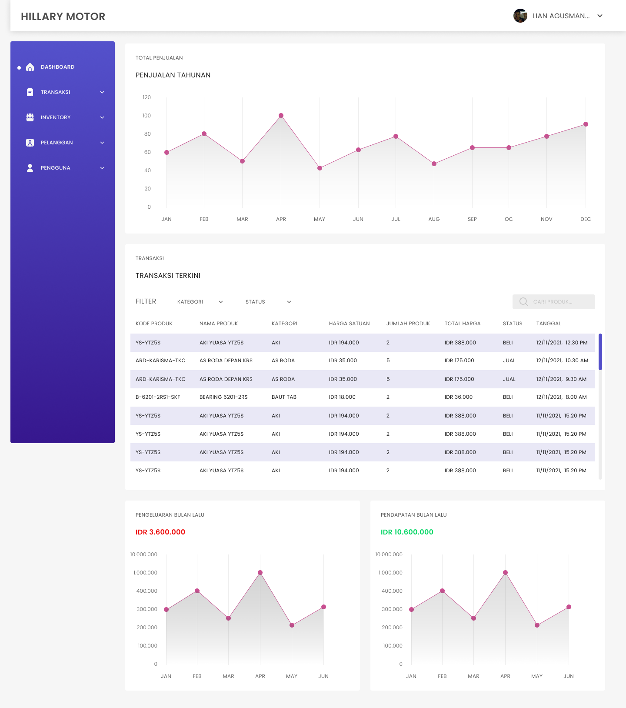Click the Dashboard home icon
Viewport: 626px width, 708px height.
pos(30,67)
